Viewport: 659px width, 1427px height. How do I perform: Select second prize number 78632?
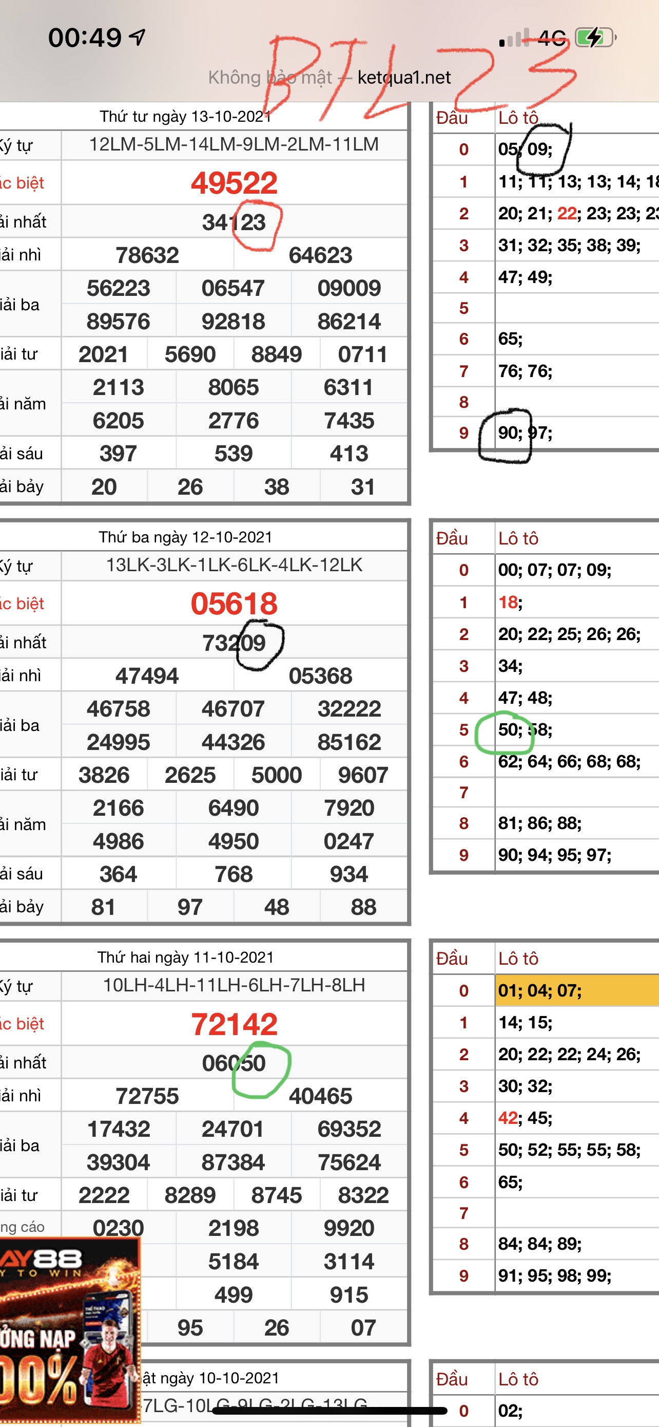[147, 255]
